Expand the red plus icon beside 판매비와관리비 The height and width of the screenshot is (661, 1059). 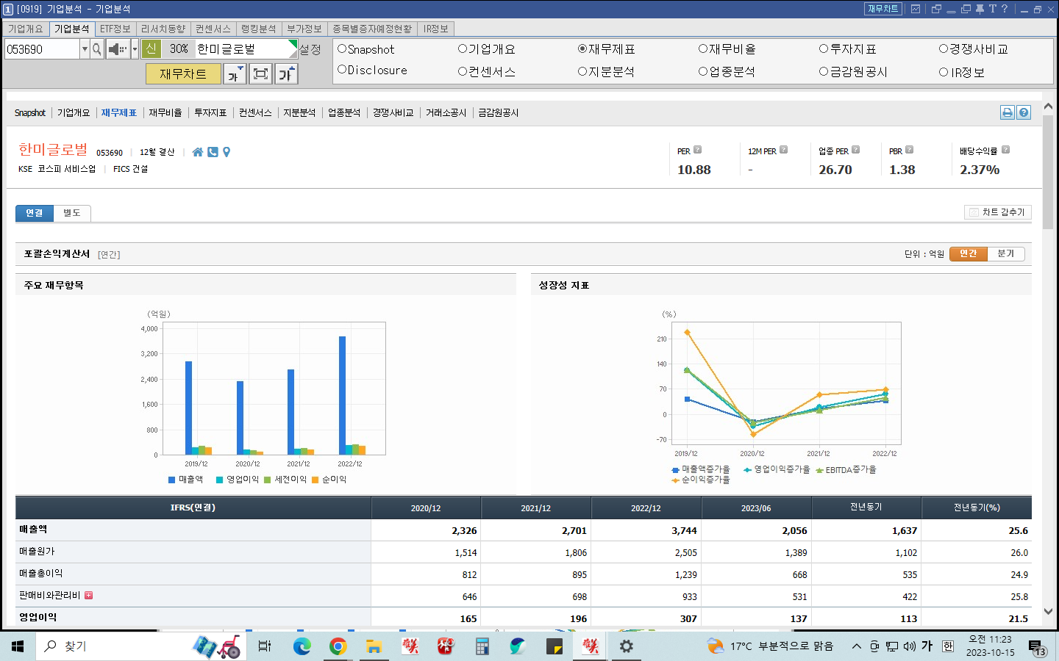[x=89, y=596]
